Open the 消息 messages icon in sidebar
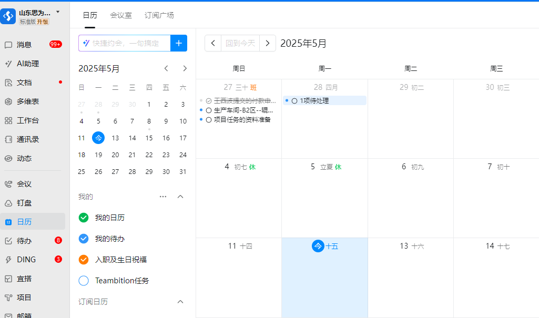This screenshot has width=539, height=318. pyautogui.click(x=8, y=45)
